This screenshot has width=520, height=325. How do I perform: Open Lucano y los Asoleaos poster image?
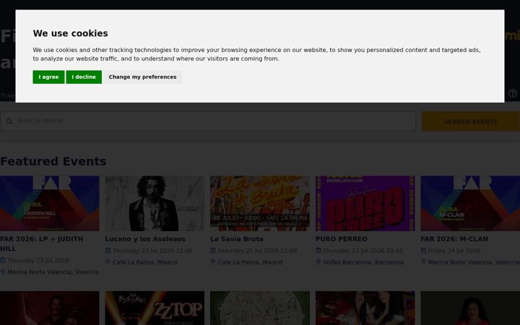(155, 203)
